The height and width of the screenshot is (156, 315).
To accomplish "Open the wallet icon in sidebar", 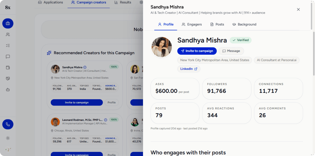I will coord(8,68).
